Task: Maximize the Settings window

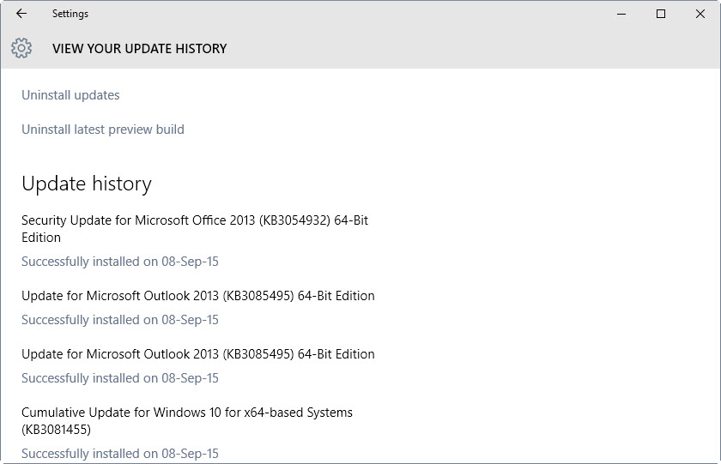Action: pyautogui.click(x=661, y=14)
